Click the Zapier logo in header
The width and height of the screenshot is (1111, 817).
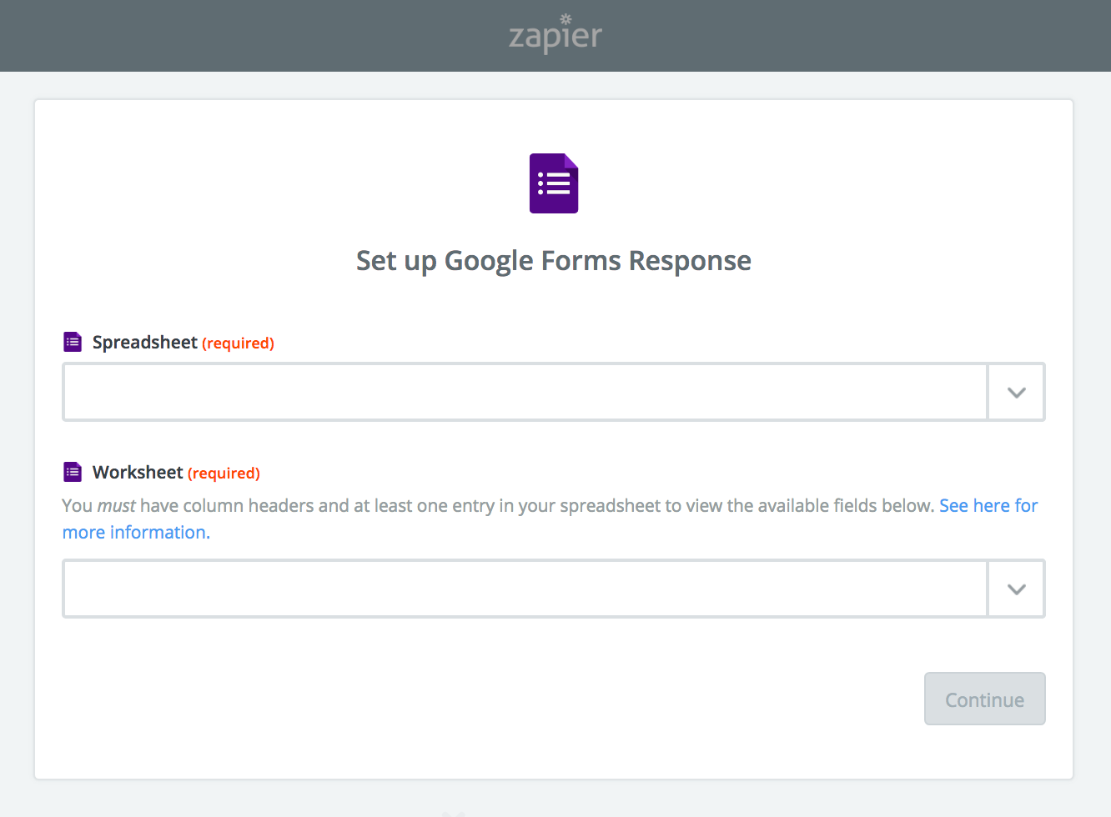(x=555, y=34)
